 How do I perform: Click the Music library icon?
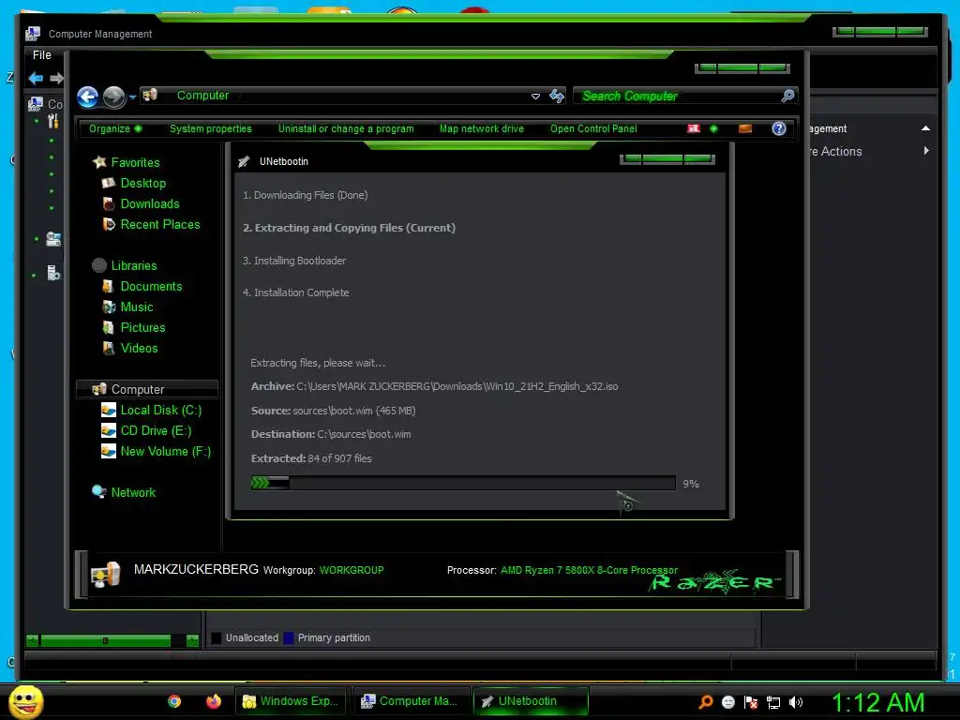tap(109, 307)
